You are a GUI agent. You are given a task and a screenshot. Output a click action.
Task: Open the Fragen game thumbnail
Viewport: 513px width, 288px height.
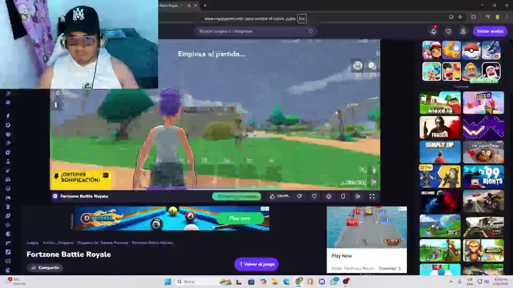click(440, 127)
